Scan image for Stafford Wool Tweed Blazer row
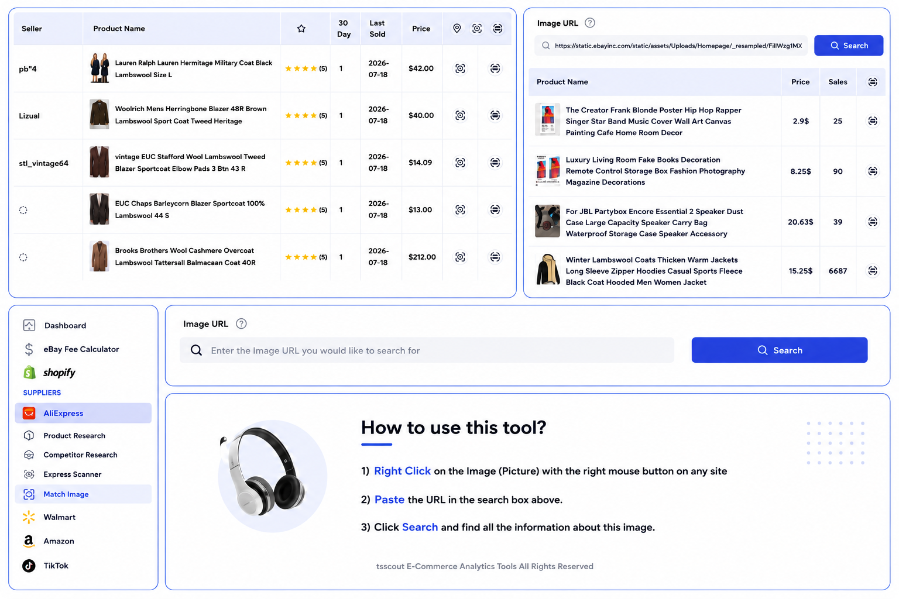This screenshot has height=599, width=899. [x=461, y=163]
